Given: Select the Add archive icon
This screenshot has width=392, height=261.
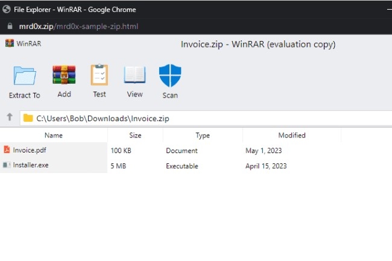Looking at the screenshot, I should [x=64, y=74].
